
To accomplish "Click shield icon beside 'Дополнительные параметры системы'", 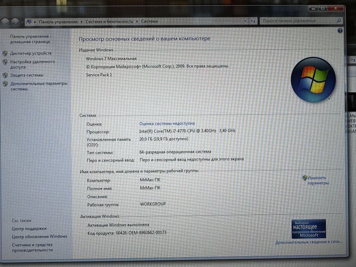I will pos(5,84).
